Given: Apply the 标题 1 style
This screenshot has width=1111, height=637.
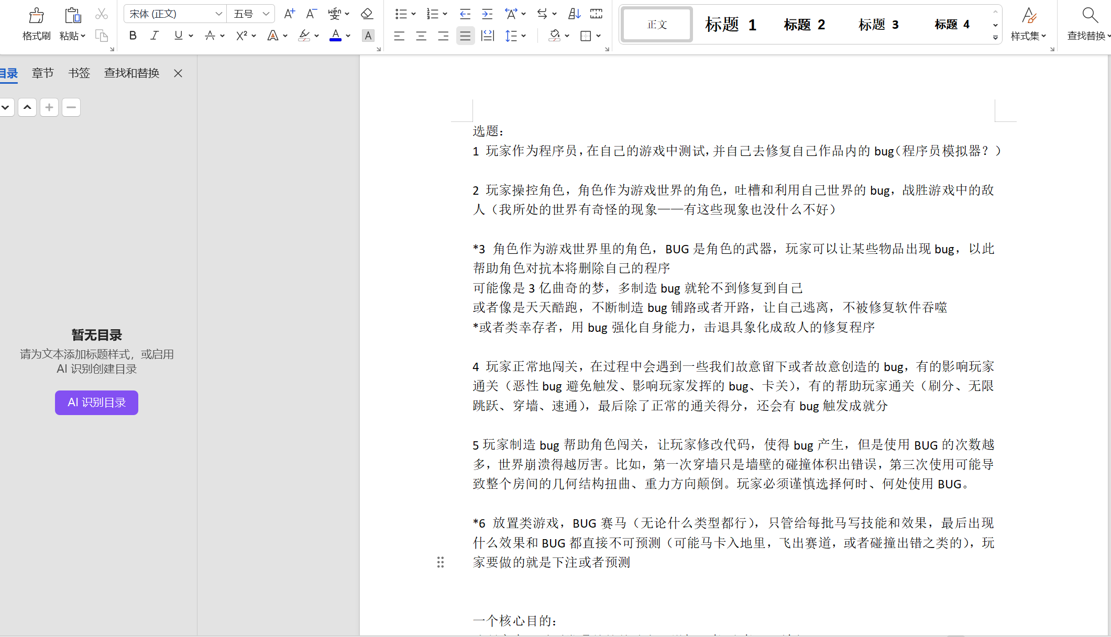Looking at the screenshot, I should point(730,24).
